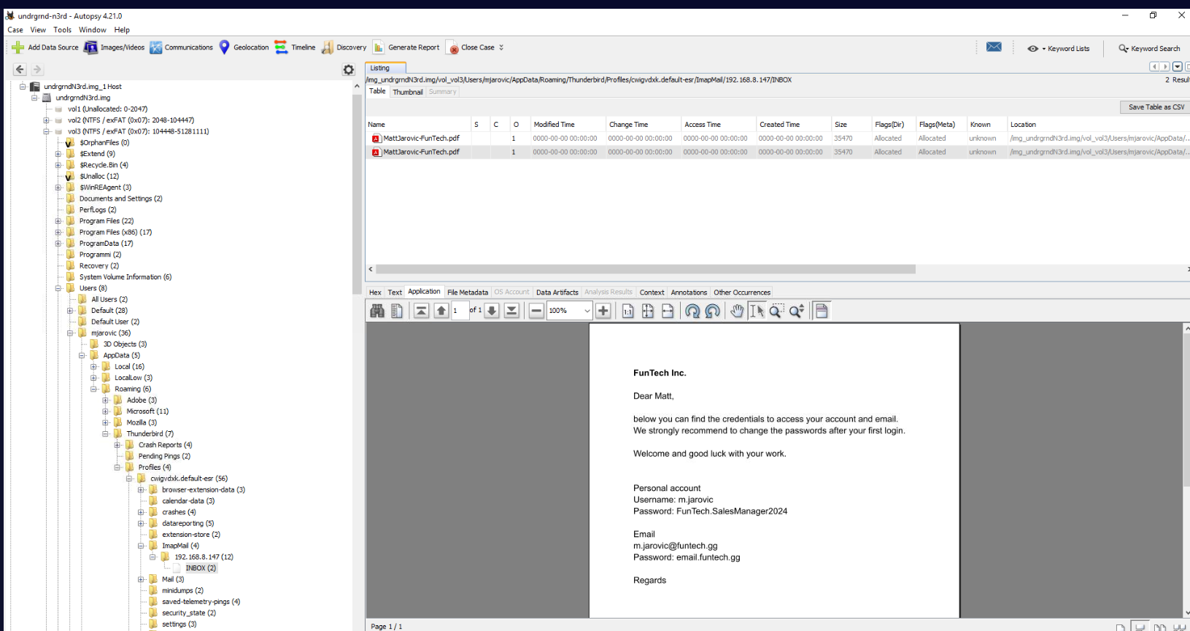Click the listing table horizontal scrollbar
Viewport: 1190px width, 631px height.
click(x=646, y=269)
